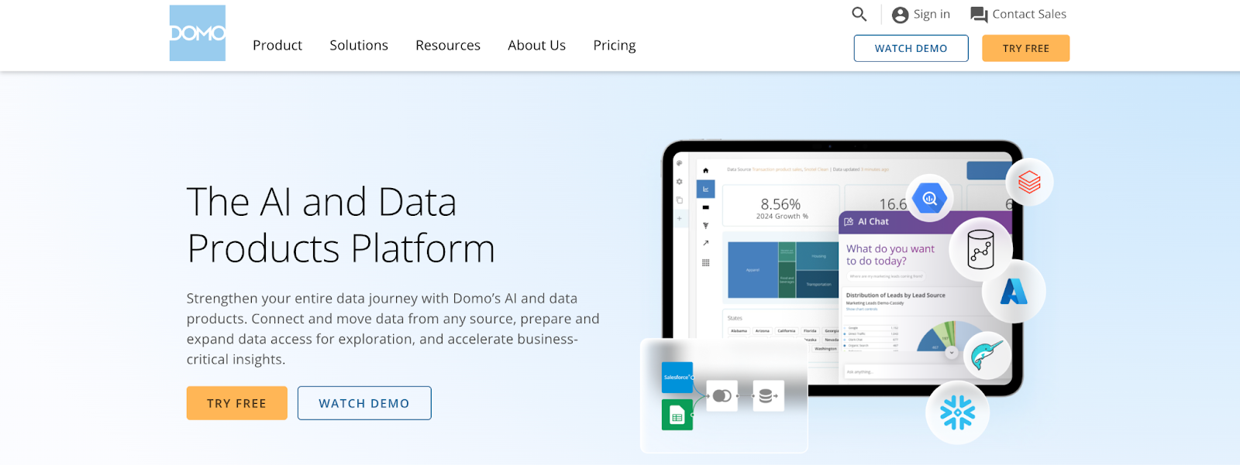Open the About Us menu
Screen dimensions: 1240x465
(537, 46)
